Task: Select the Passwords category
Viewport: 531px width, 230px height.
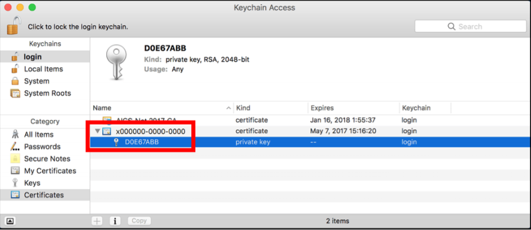Action: (42, 147)
